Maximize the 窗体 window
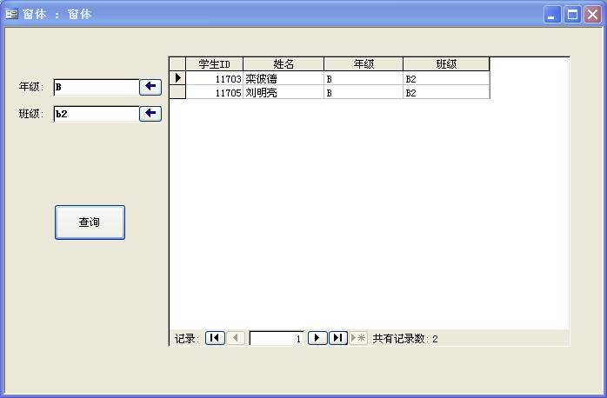 click(x=572, y=15)
